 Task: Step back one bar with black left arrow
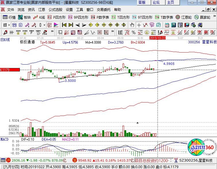tap(77, 25)
